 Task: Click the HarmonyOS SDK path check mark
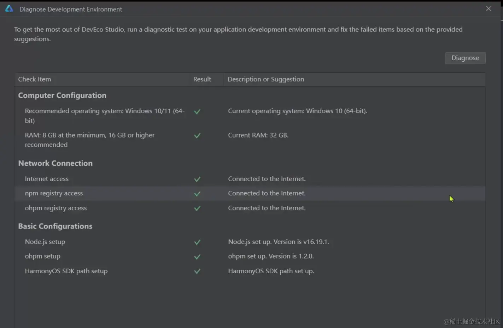coord(197,271)
